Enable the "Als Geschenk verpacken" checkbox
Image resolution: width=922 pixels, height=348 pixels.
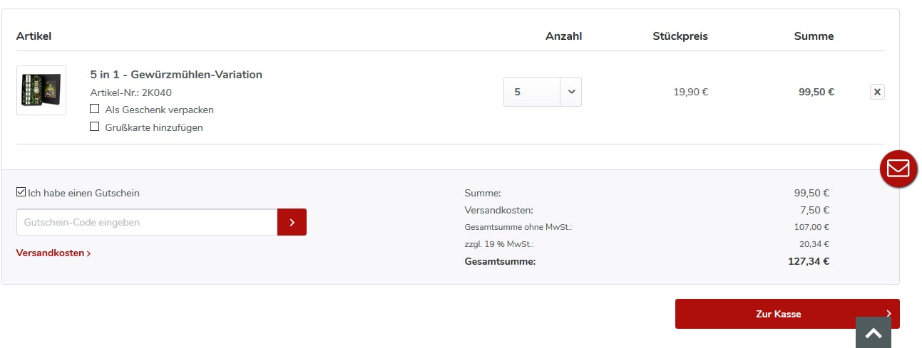point(95,109)
